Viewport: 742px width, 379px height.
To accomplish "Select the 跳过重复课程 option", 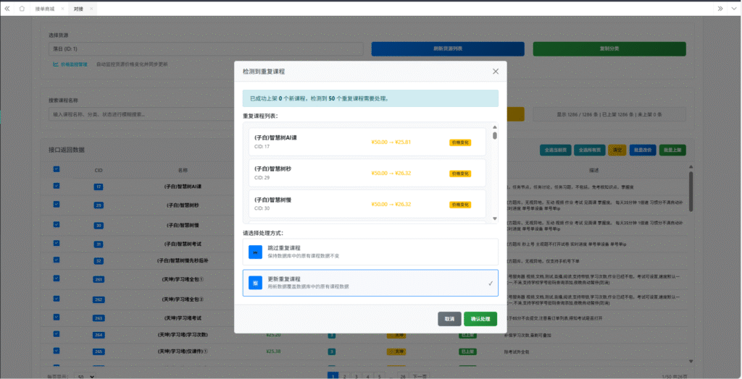I will 370,252.
